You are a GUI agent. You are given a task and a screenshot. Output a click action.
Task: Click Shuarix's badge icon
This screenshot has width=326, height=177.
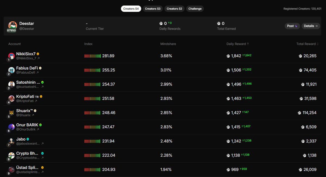click(35, 111)
